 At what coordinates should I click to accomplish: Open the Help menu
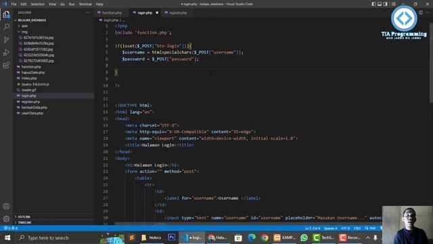pyautogui.click(x=99, y=4)
